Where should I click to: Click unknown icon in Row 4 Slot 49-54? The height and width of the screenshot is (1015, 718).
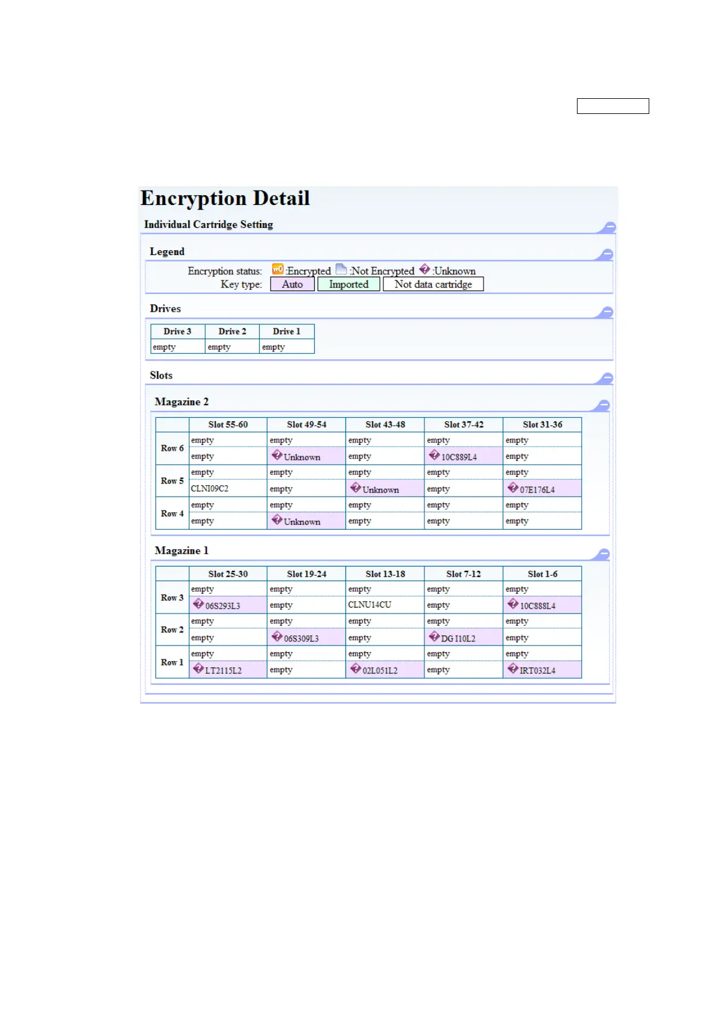pyautogui.click(x=277, y=520)
